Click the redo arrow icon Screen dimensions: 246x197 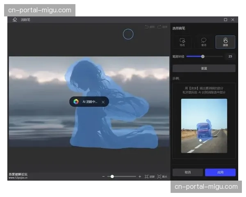tap(159, 27)
